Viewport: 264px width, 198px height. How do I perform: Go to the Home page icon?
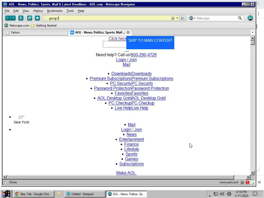(37, 18)
